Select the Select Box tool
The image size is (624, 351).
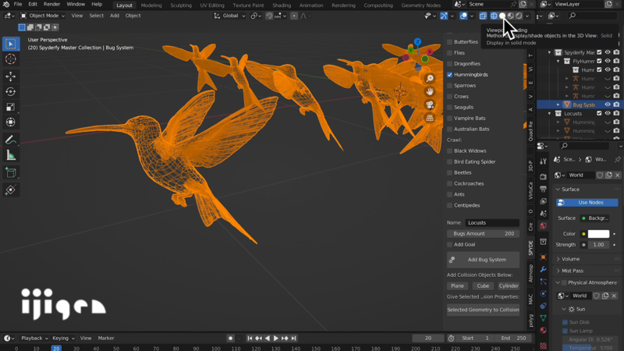tap(11, 44)
